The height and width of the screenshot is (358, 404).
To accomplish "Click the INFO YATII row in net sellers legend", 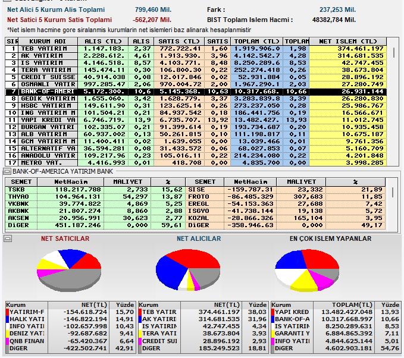I will [70, 326].
